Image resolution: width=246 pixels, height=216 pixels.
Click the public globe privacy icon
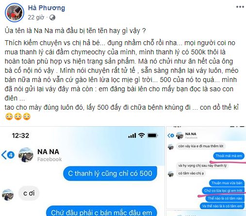pyautogui.click(x=52, y=17)
